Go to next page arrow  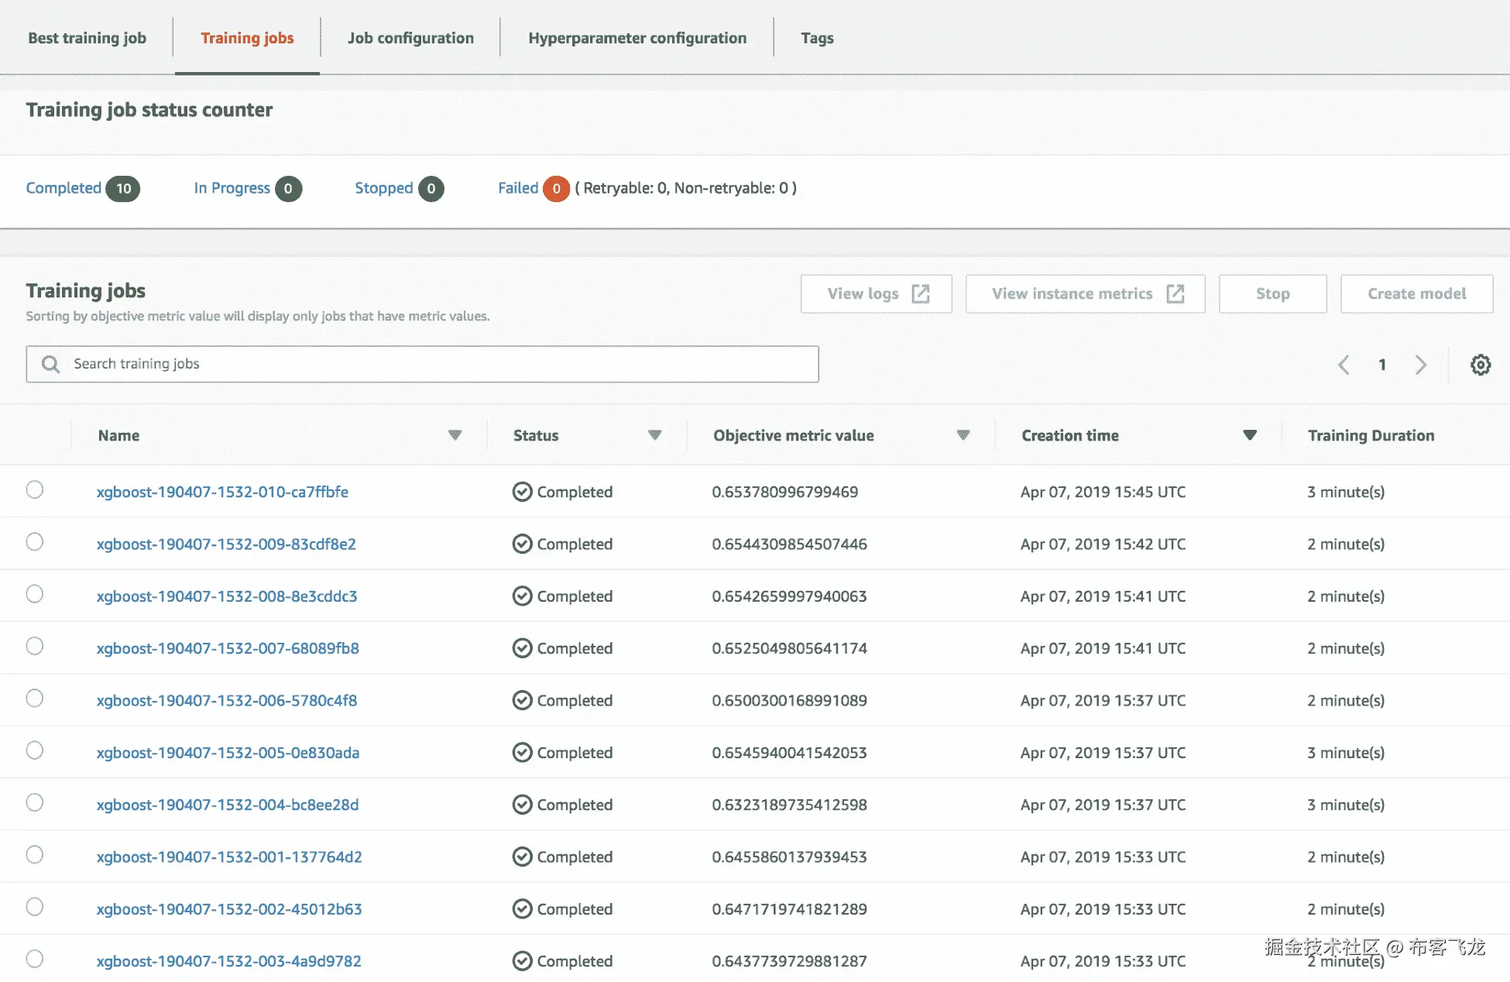pyautogui.click(x=1420, y=365)
